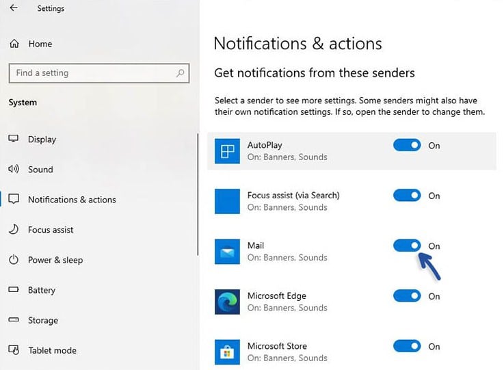
Task: Click the Mail envelope app icon
Action: 227,252
